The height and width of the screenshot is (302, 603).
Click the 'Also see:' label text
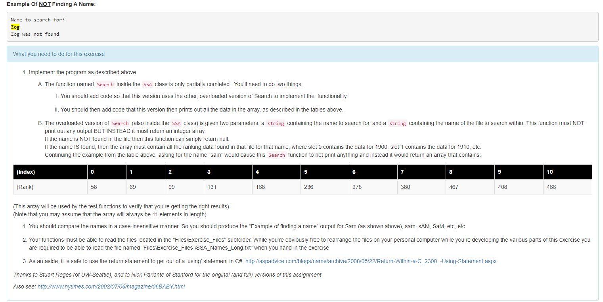click(25, 287)
